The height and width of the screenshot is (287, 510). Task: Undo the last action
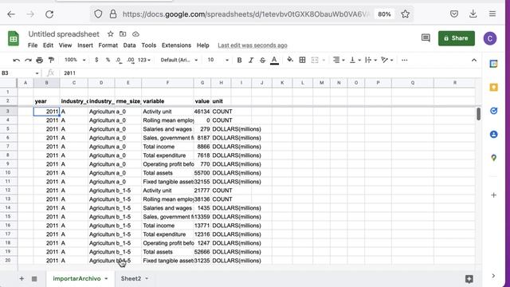coord(16,61)
